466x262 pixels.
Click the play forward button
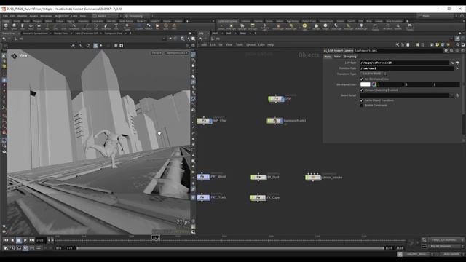(25, 240)
